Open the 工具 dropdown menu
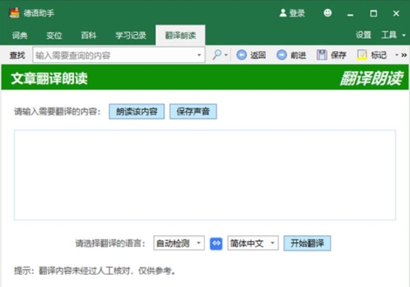 [x=394, y=35]
